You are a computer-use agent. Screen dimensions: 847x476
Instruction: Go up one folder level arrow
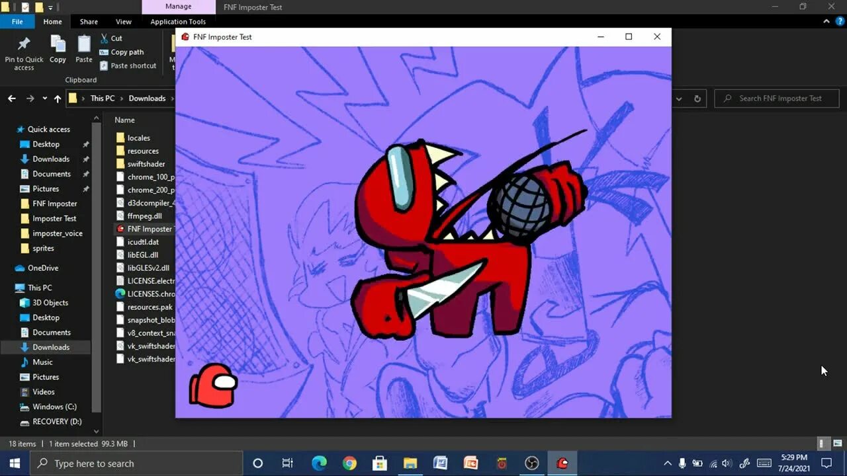pyautogui.click(x=58, y=99)
